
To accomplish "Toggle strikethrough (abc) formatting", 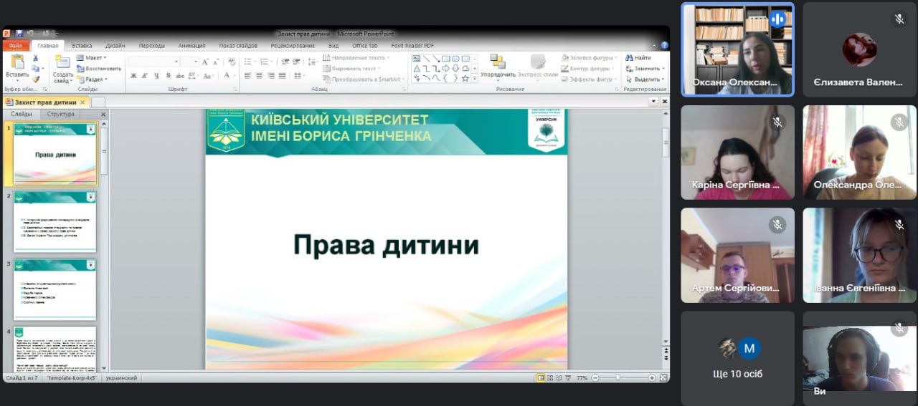I will 179,76.
